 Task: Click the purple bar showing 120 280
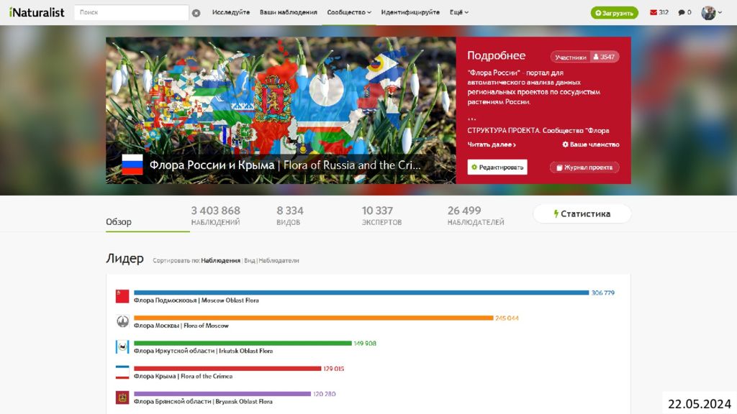(x=222, y=394)
